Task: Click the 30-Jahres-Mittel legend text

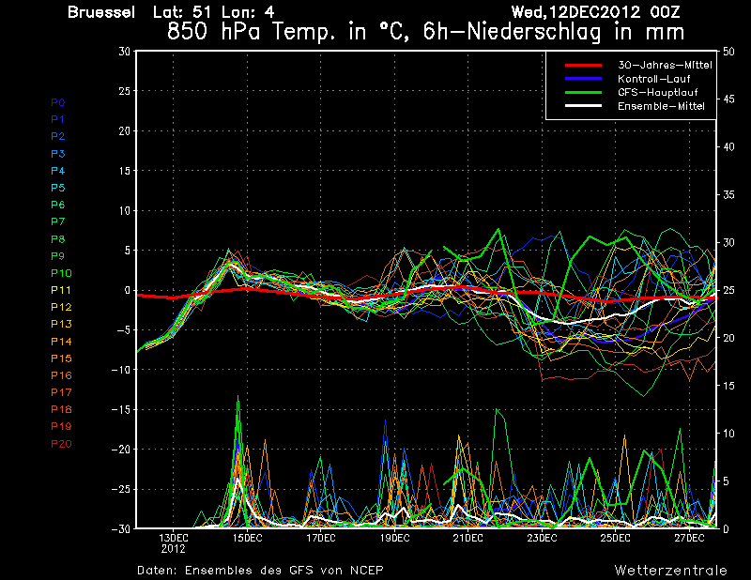Action: point(665,65)
